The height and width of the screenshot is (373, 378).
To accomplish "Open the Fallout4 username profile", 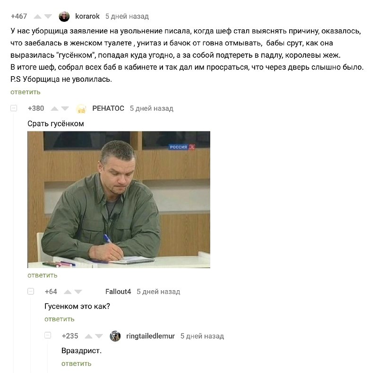I will pos(118,292).
